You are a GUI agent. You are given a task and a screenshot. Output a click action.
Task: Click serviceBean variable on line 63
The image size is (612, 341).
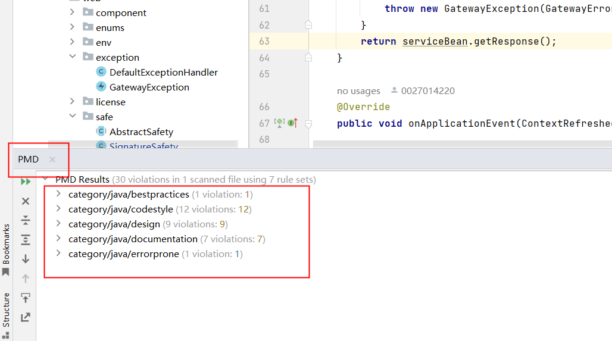tap(435, 41)
